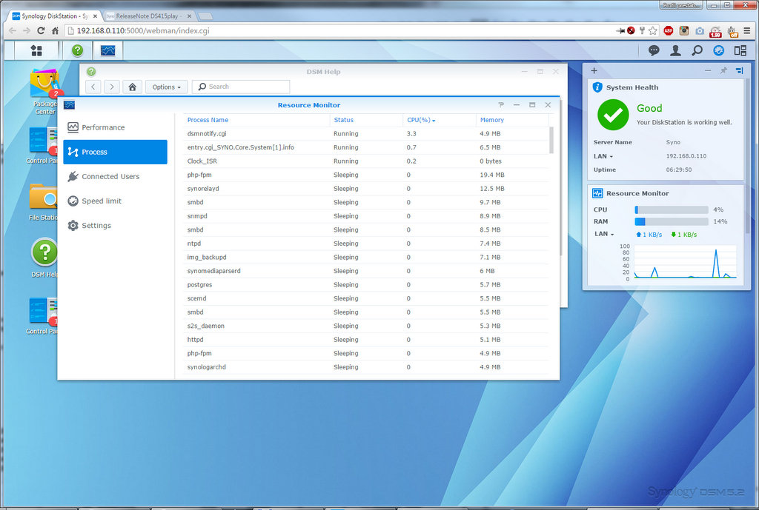Select the httpd process row
The image size is (759, 510).
pos(366,340)
